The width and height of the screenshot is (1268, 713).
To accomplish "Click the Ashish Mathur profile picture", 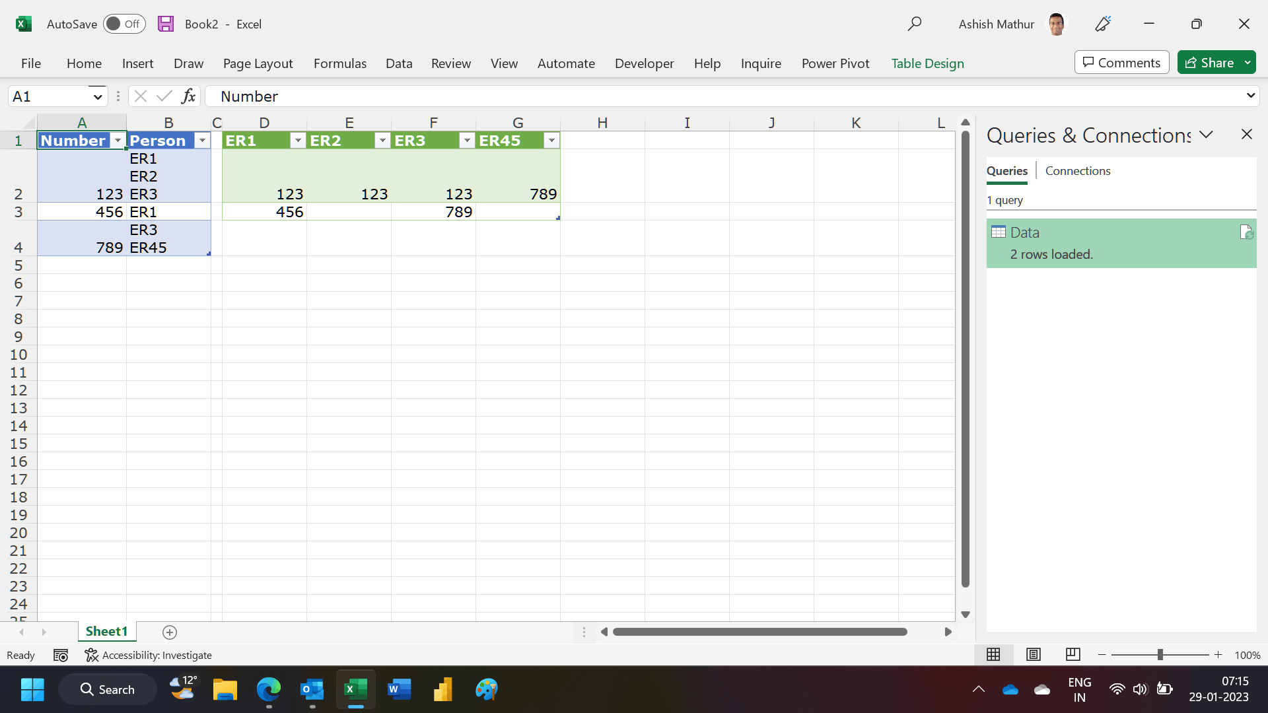I will click(x=1056, y=24).
